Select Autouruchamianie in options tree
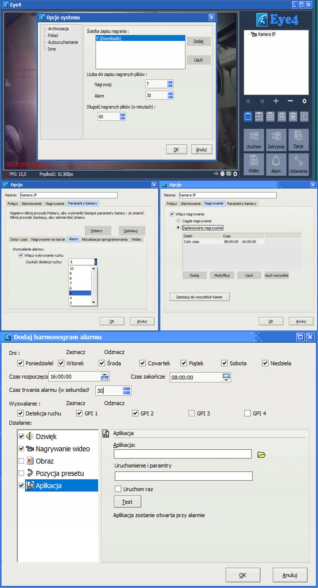Viewport: 318px width, 588px height. point(63,42)
